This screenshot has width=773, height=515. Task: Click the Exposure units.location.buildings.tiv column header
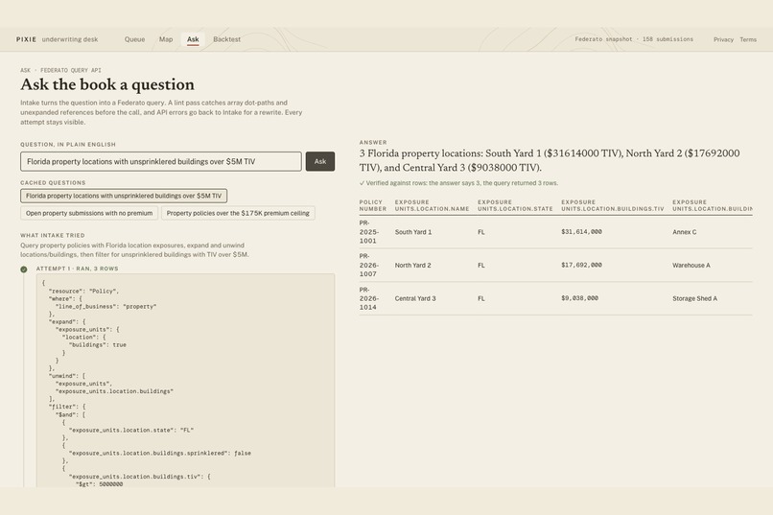click(612, 205)
